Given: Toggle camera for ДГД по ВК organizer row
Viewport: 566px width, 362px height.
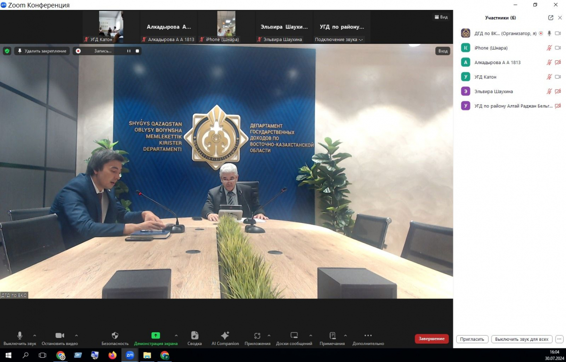Looking at the screenshot, I should click(x=558, y=33).
